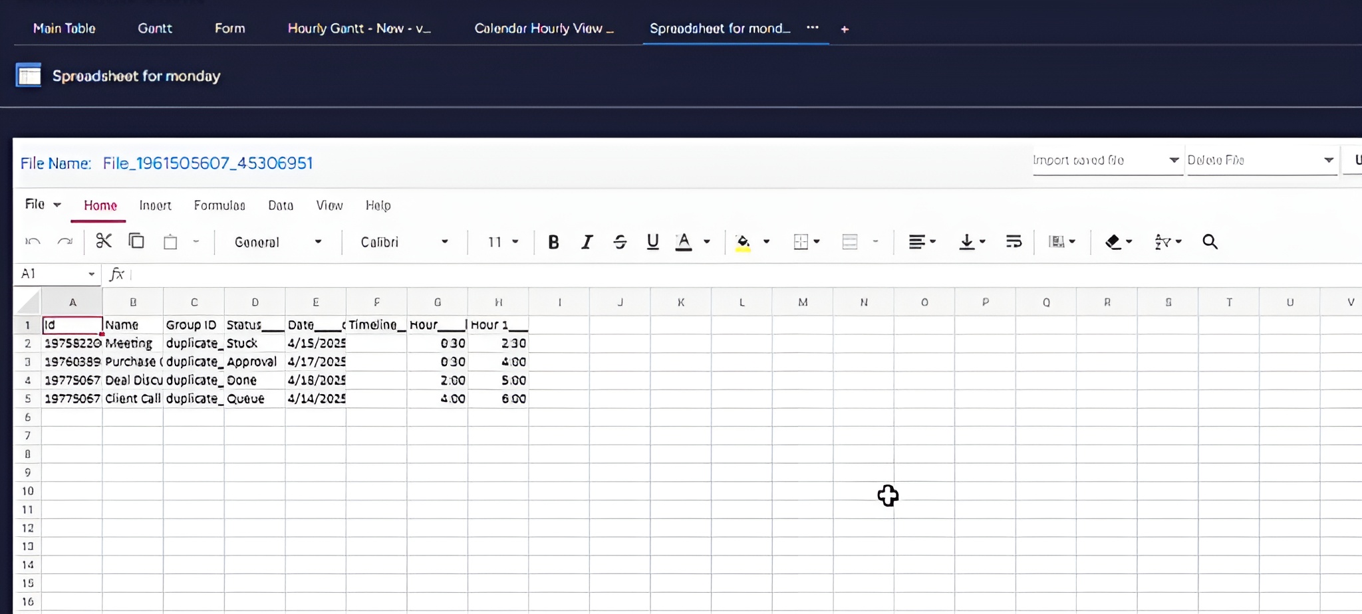Expand the Import saved file dropdown
Viewport: 1362px width, 614px height.
tap(1107, 160)
